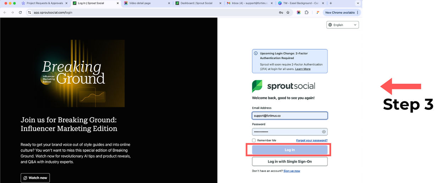Click the Forgot your password link
Image resolution: width=435 pixels, height=183 pixels.
pyautogui.click(x=312, y=140)
